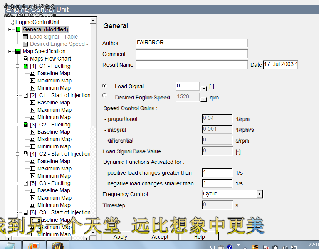The image size is (319, 249).
Task: Click the tree scrollbar down arrow
Action: click(x=93, y=232)
